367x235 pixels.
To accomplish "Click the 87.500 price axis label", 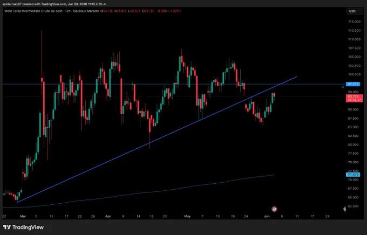I will (354, 119).
